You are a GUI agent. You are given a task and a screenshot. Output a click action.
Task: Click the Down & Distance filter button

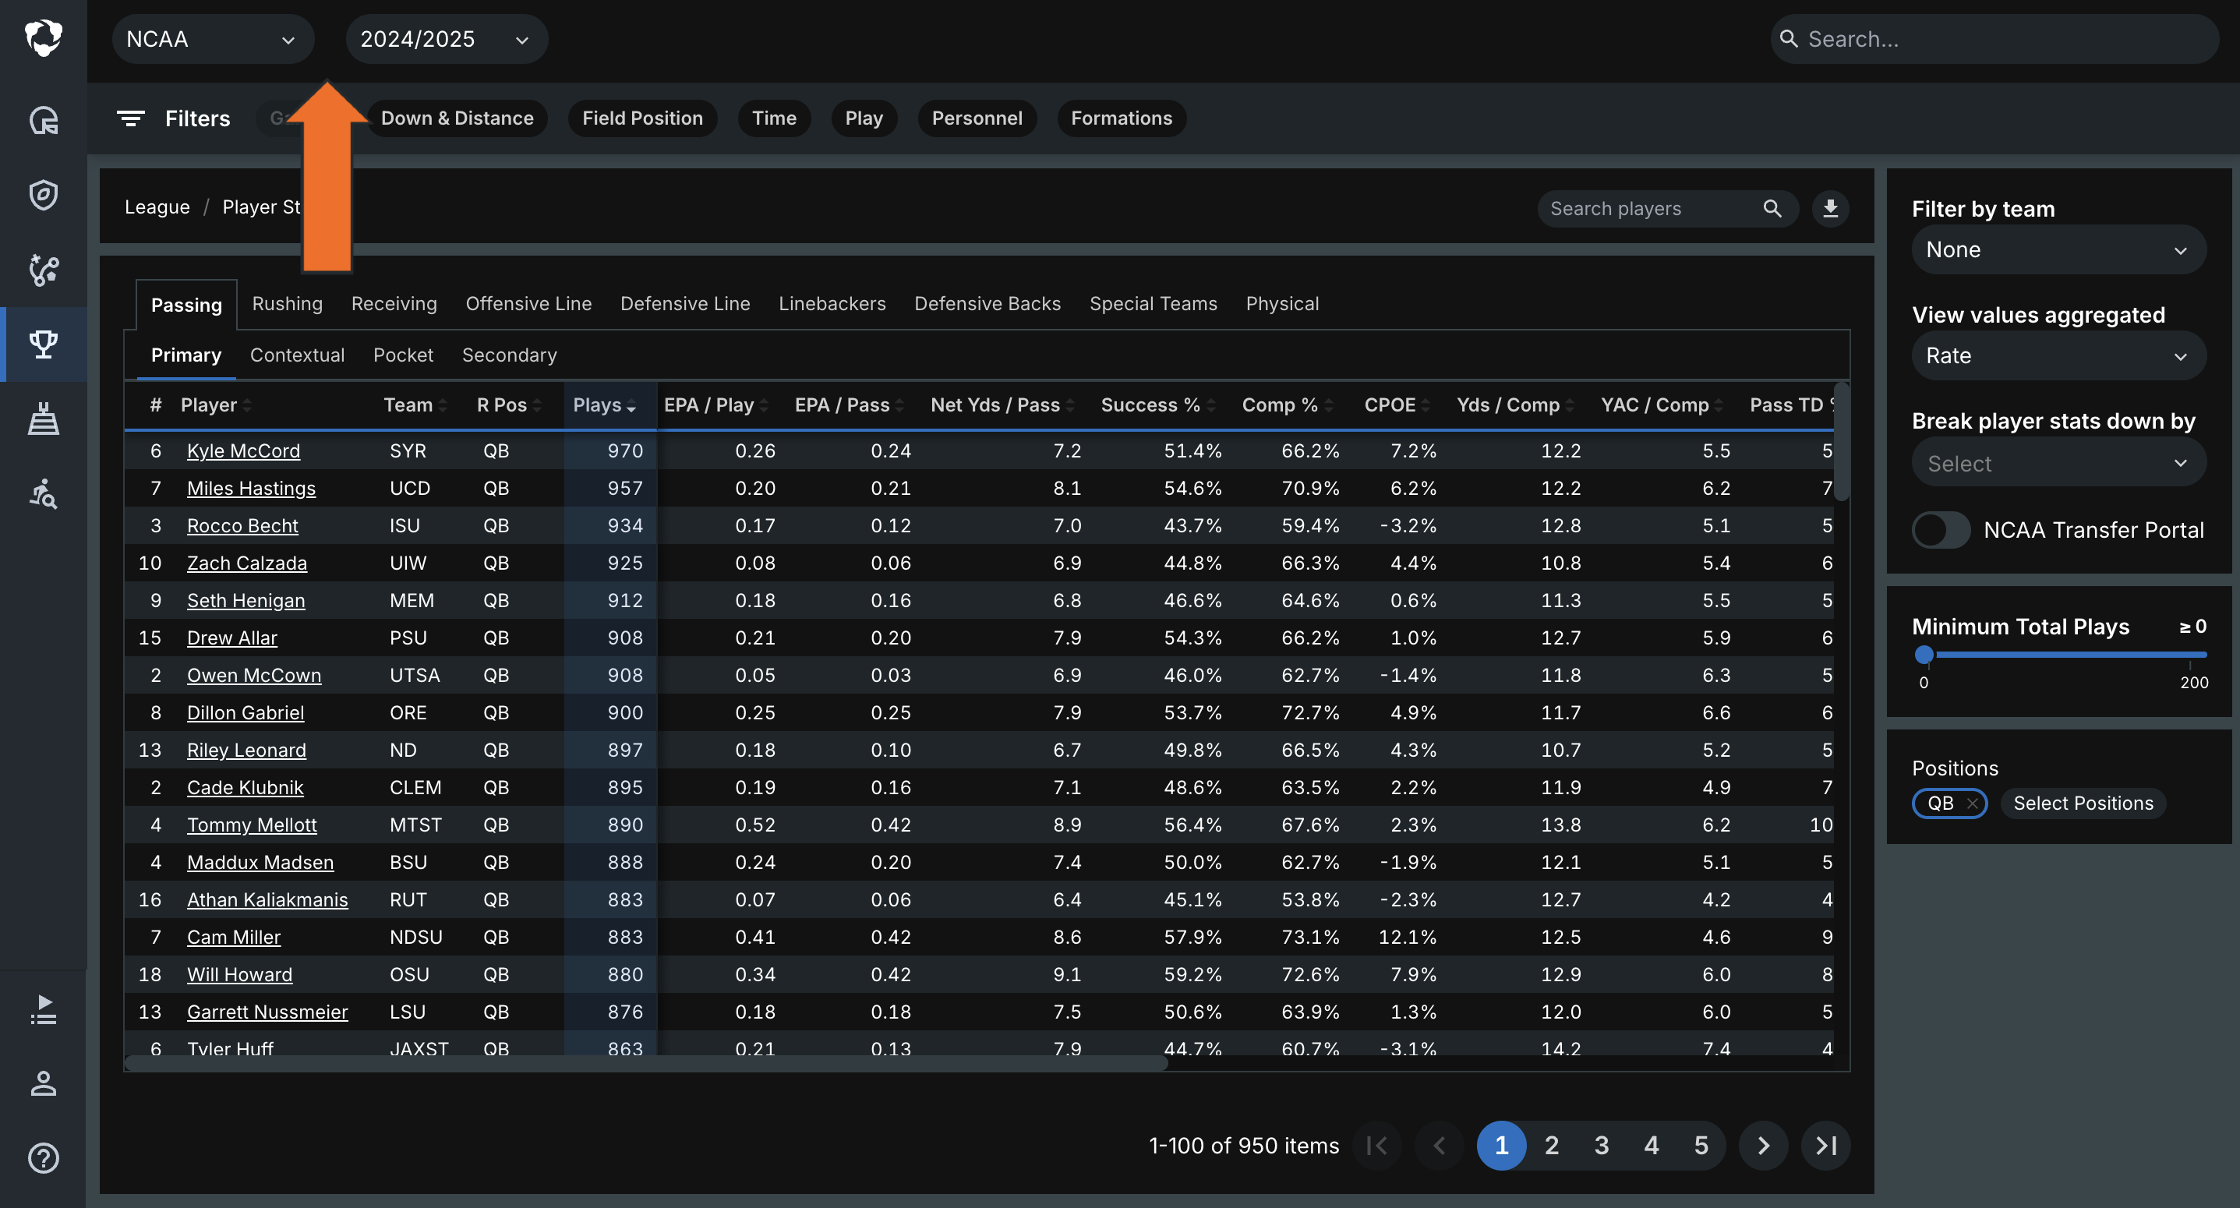tap(458, 118)
